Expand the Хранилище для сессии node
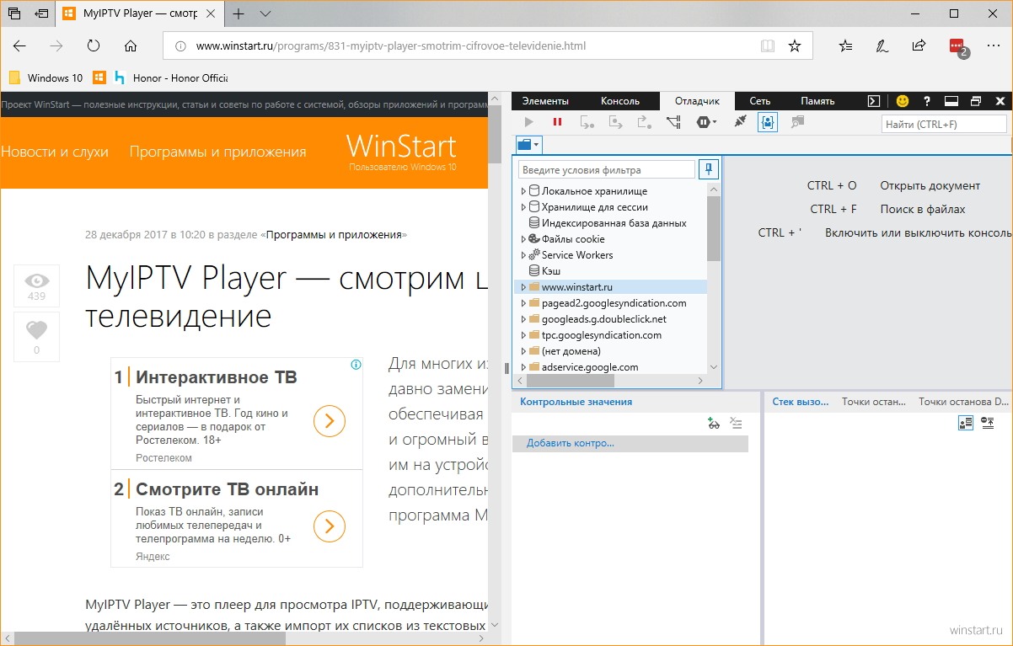1013x646 pixels. pyautogui.click(x=523, y=207)
